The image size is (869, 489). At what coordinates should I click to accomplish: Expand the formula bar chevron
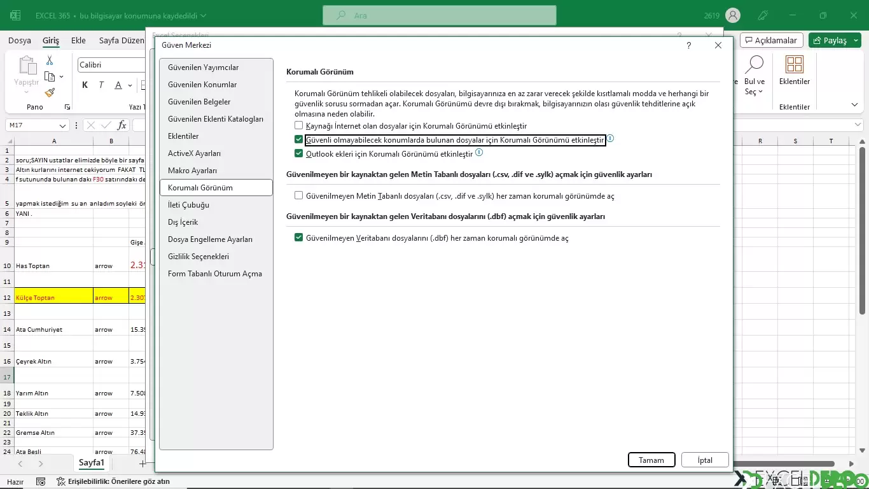click(x=858, y=125)
